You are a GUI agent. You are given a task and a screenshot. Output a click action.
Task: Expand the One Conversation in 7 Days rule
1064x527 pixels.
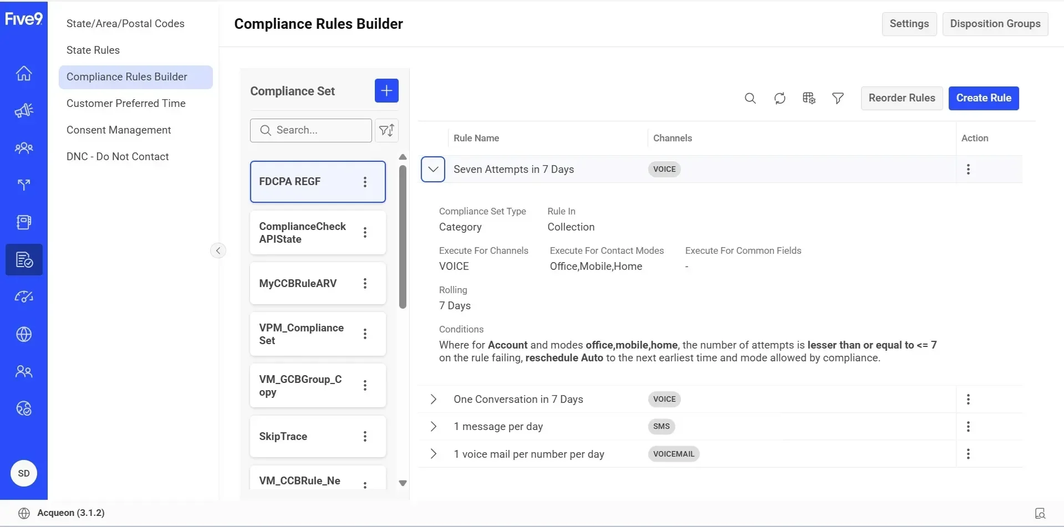click(434, 400)
